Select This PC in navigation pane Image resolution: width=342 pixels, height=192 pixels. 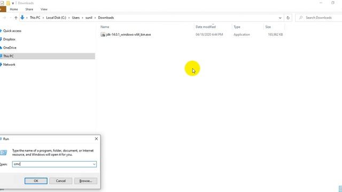coord(48,56)
